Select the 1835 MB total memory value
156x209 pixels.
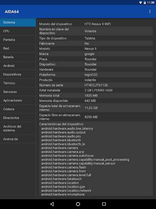click(91, 96)
